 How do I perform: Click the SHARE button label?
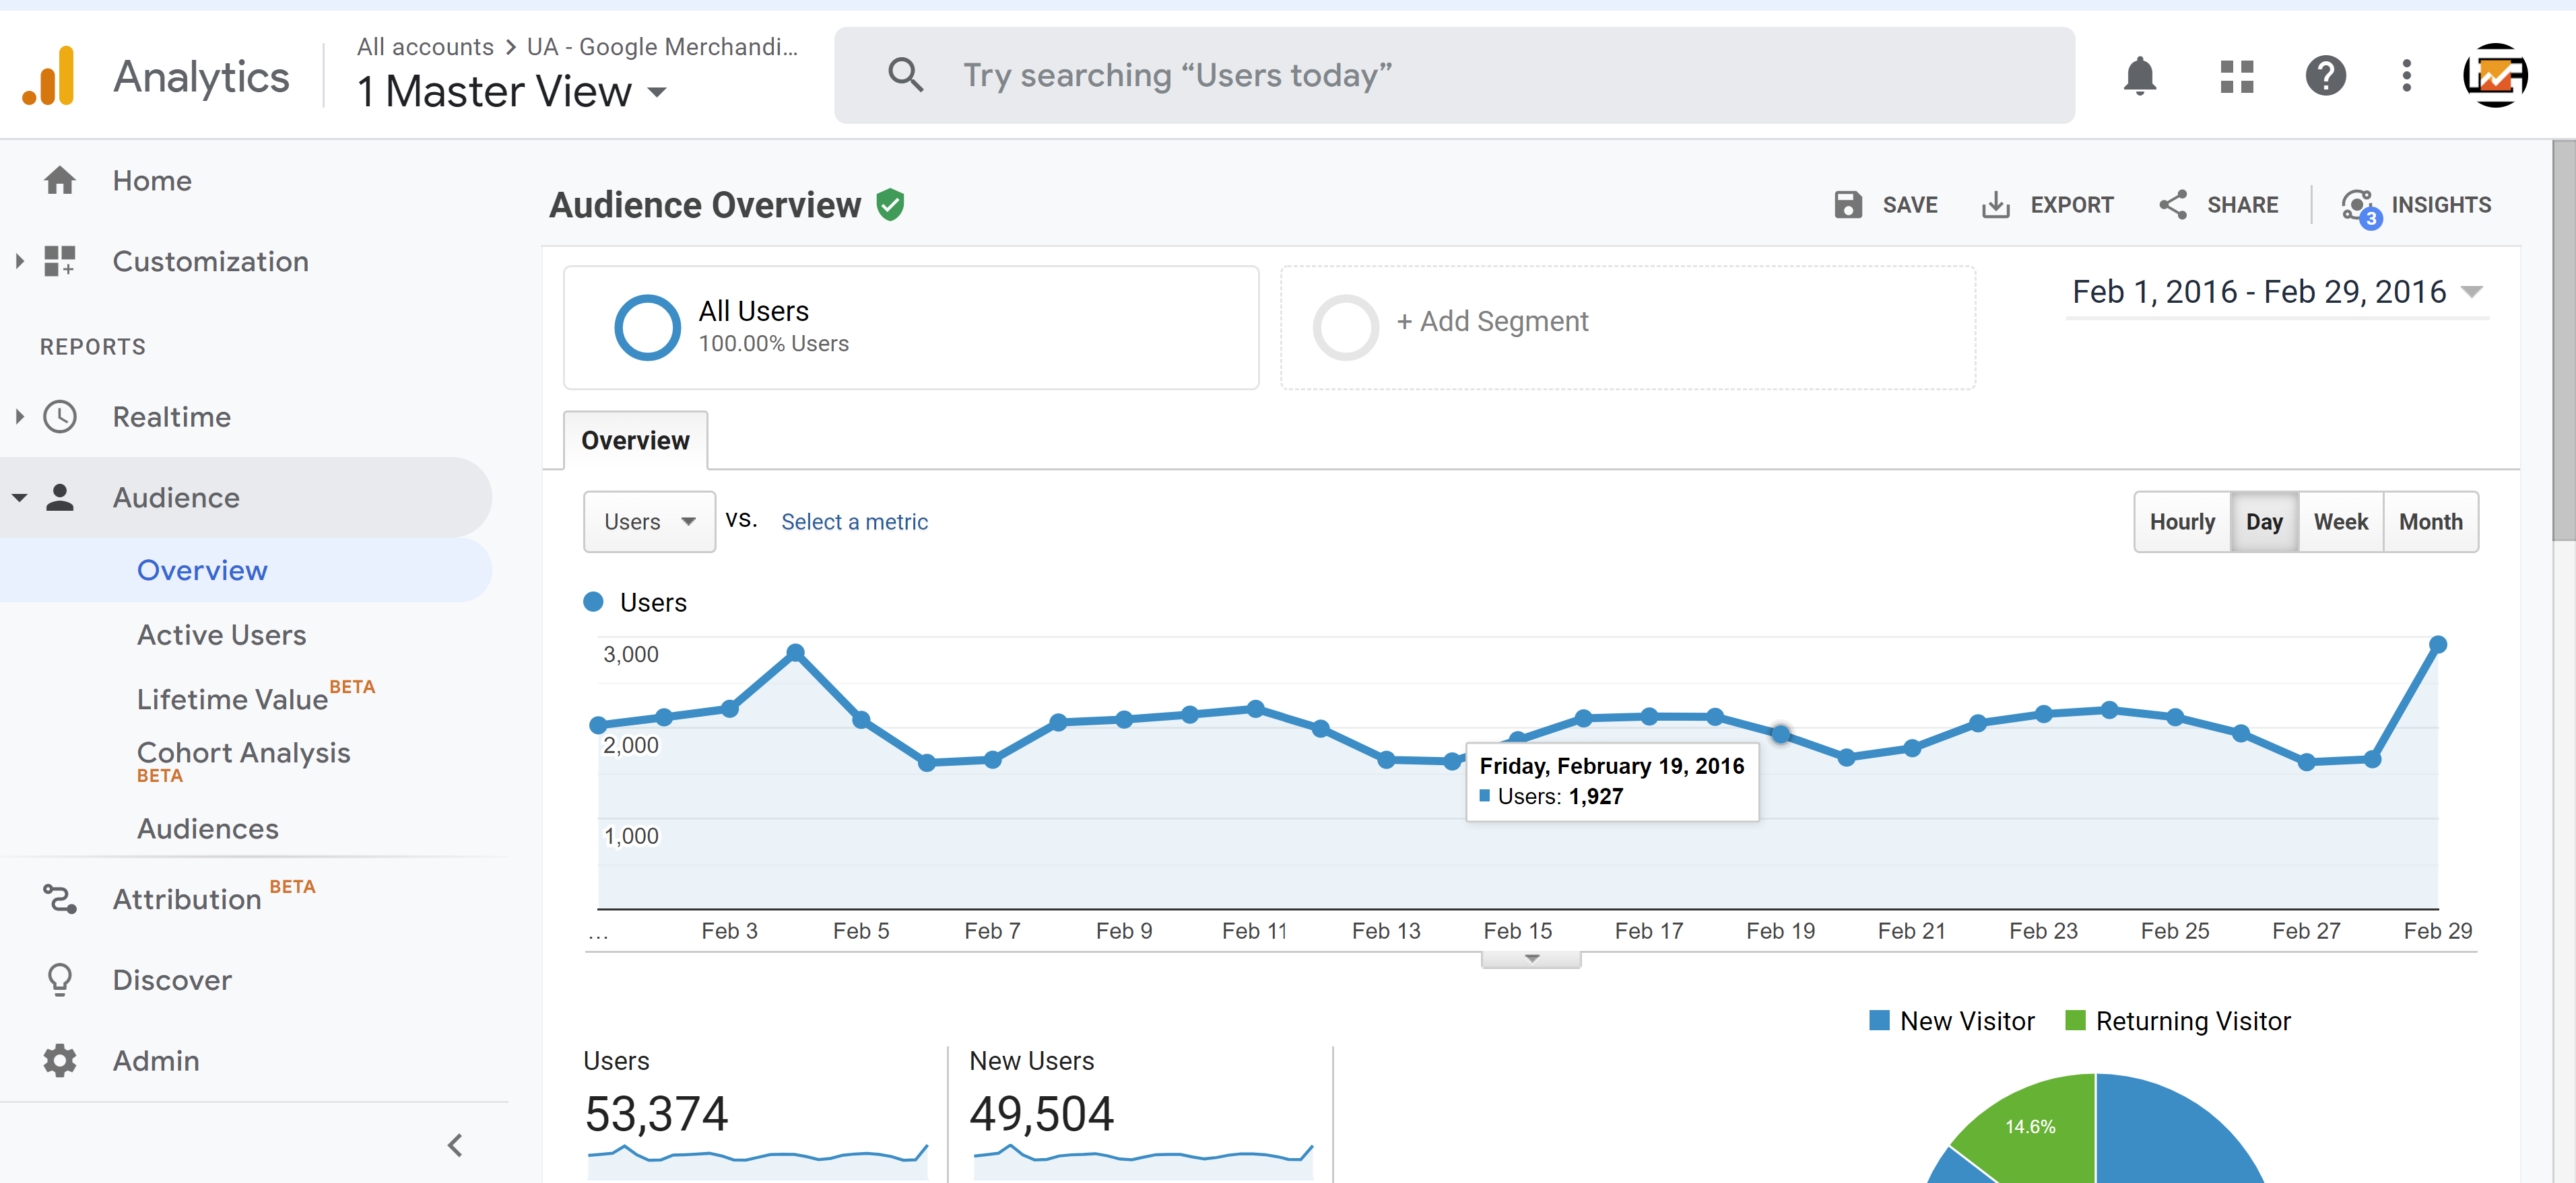[2242, 205]
